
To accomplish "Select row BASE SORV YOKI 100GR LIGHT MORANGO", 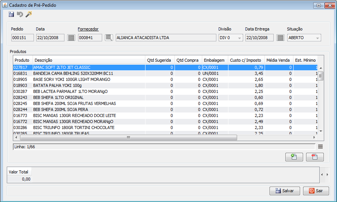I will pos(165,79).
